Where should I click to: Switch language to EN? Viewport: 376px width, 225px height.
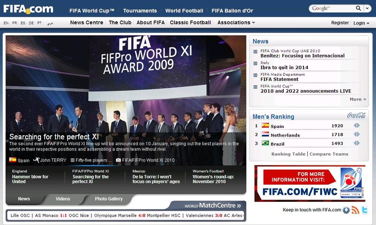6,23
